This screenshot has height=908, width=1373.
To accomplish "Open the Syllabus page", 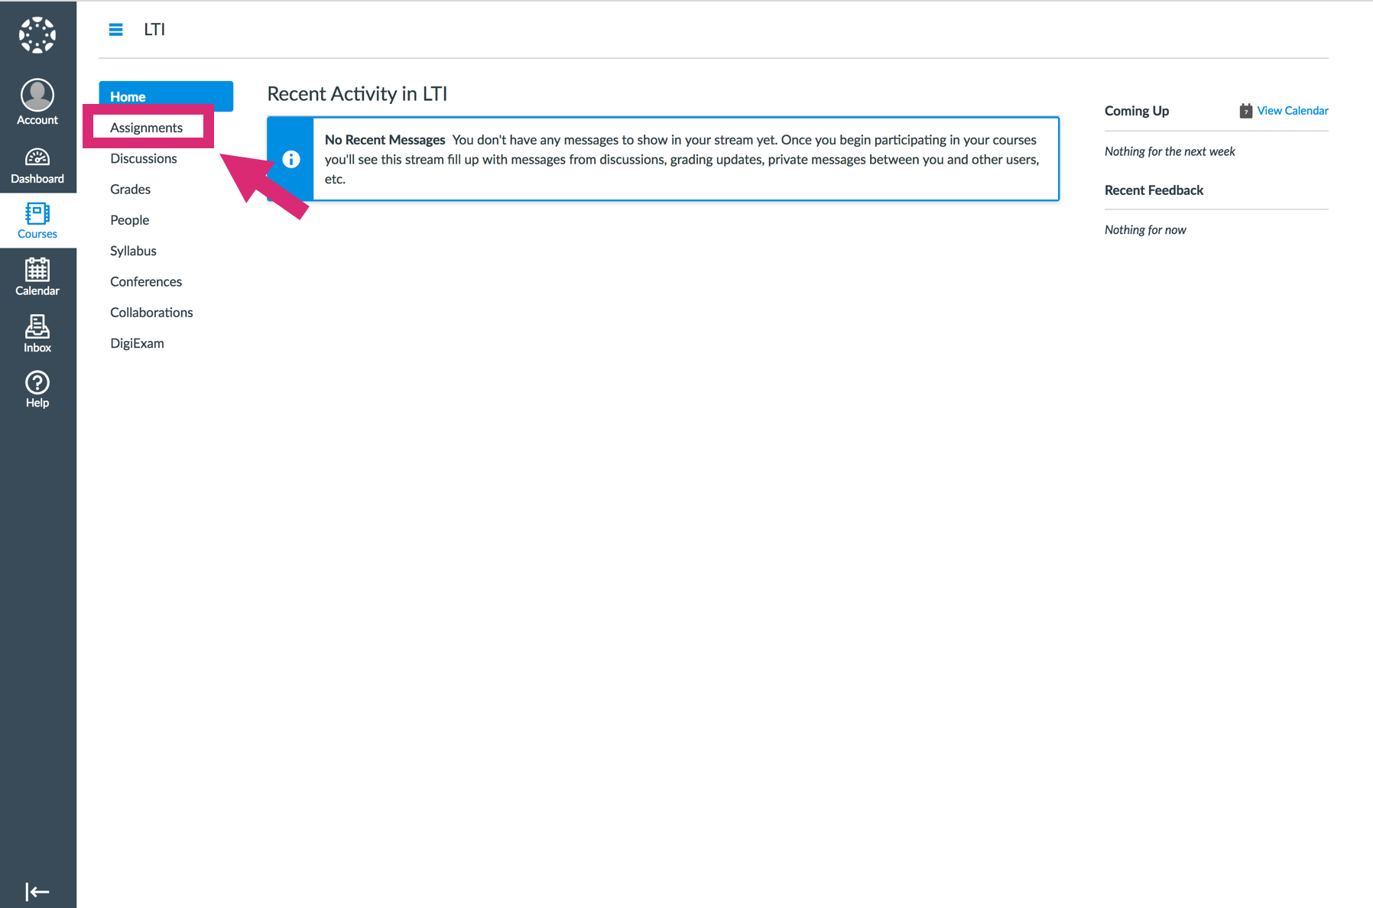I will click(x=133, y=251).
